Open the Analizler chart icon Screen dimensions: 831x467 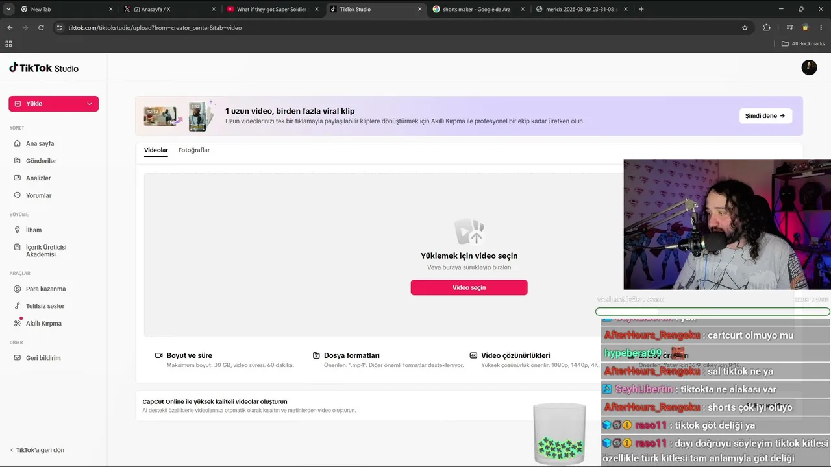click(x=18, y=178)
